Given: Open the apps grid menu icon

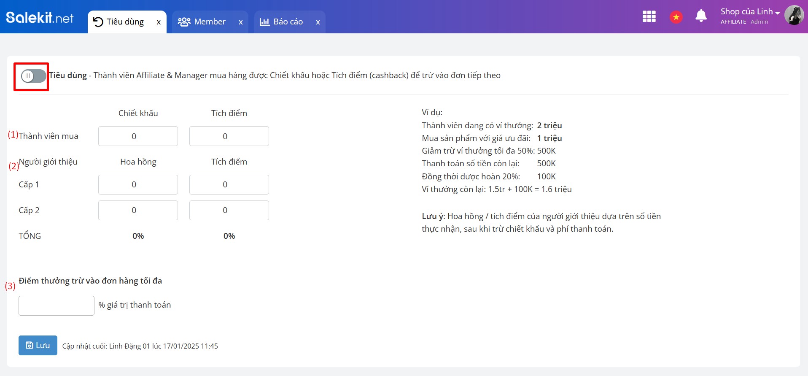Looking at the screenshot, I should [x=649, y=17].
